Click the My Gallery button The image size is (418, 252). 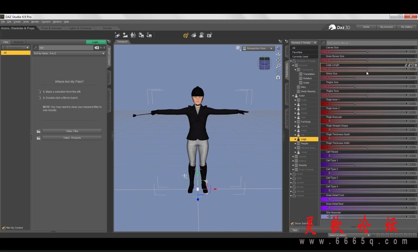click(x=407, y=27)
